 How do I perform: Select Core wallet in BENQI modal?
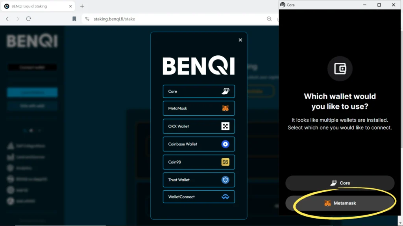(x=198, y=91)
